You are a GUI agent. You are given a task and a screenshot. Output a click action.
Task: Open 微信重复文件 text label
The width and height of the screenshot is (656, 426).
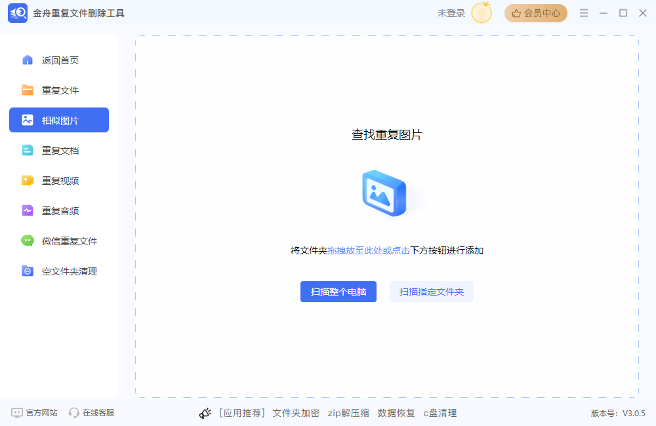(x=70, y=241)
